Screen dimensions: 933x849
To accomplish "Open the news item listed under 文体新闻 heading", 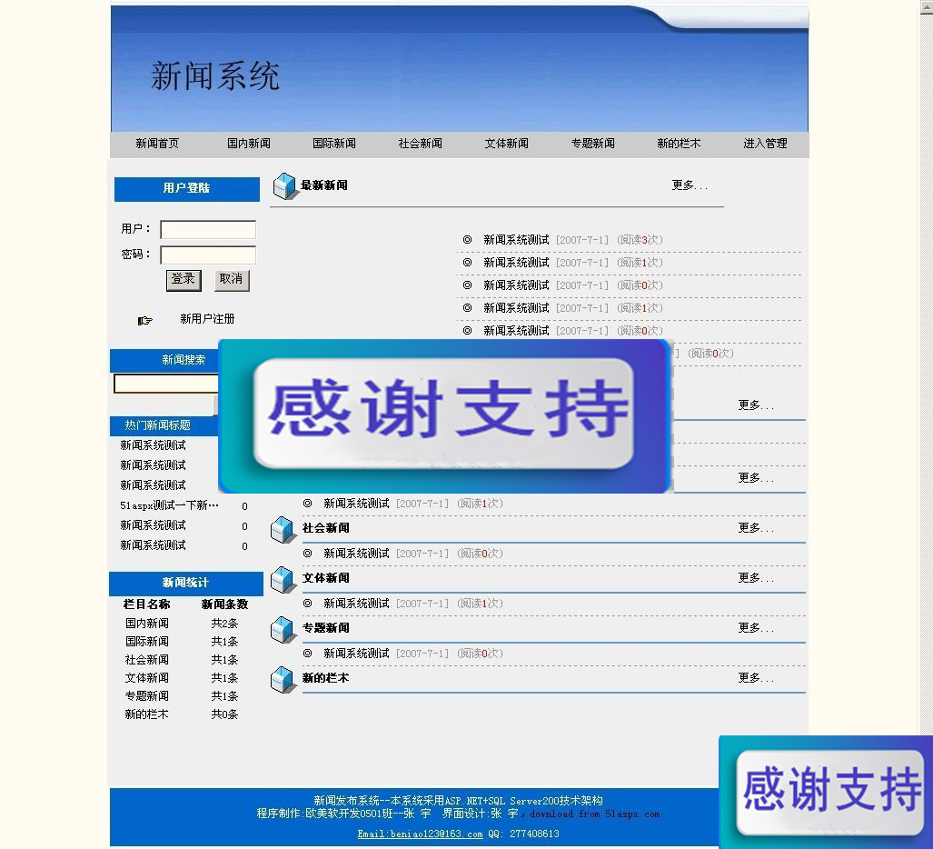I will pos(356,604).
